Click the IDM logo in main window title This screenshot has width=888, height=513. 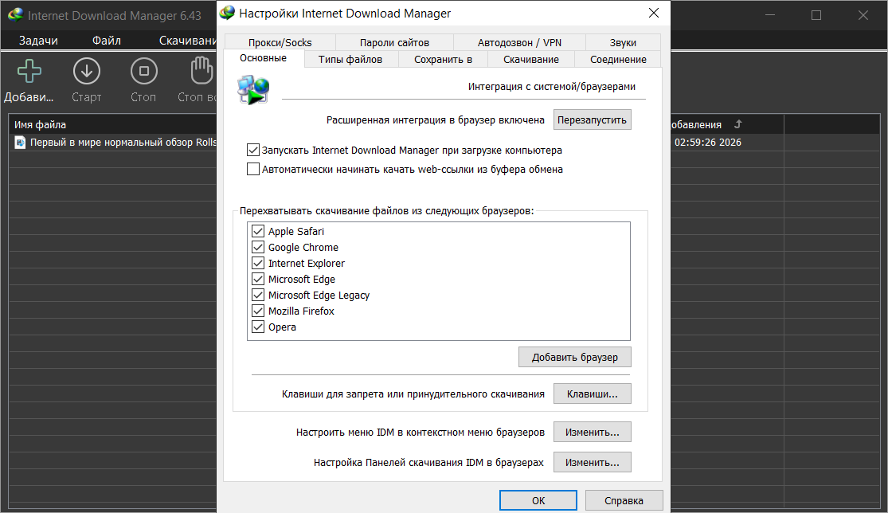[15, 15]
